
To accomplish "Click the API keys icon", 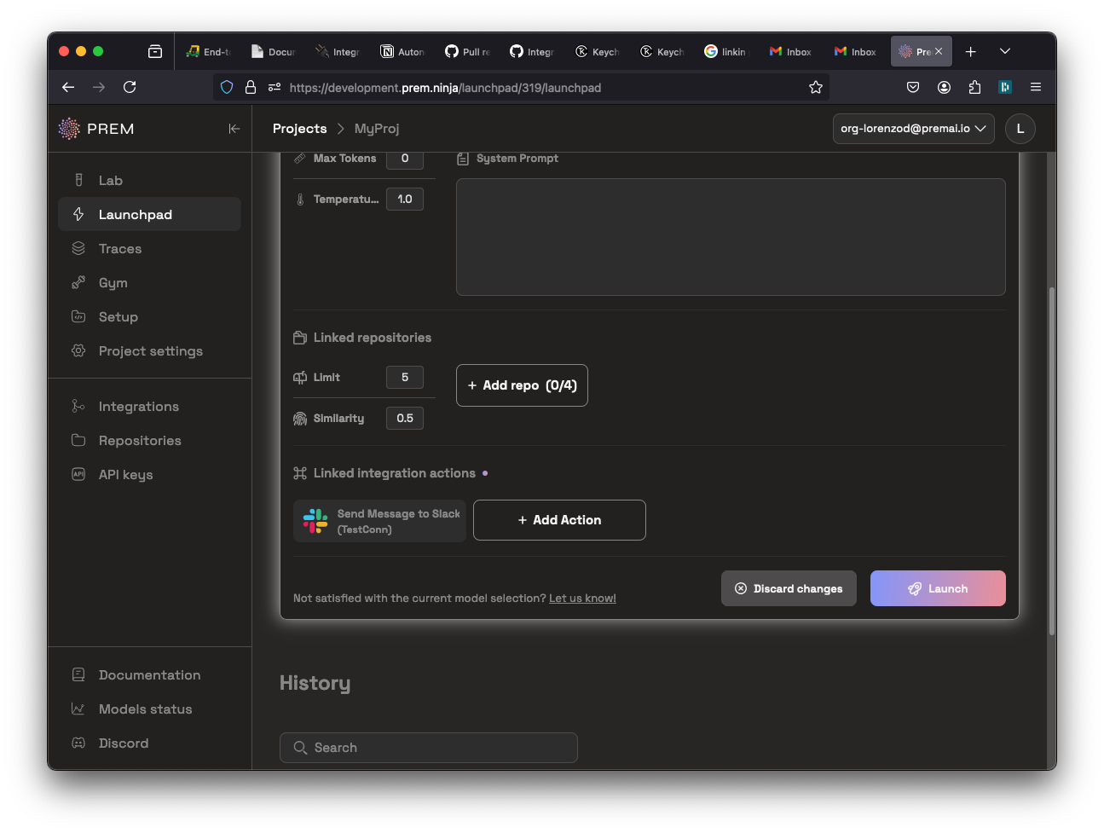I will (78, 474).
